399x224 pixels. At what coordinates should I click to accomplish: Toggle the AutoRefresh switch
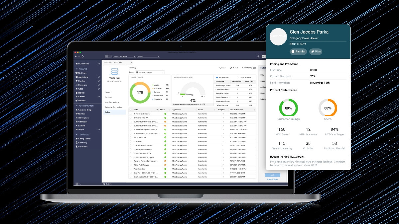(254, 68)
